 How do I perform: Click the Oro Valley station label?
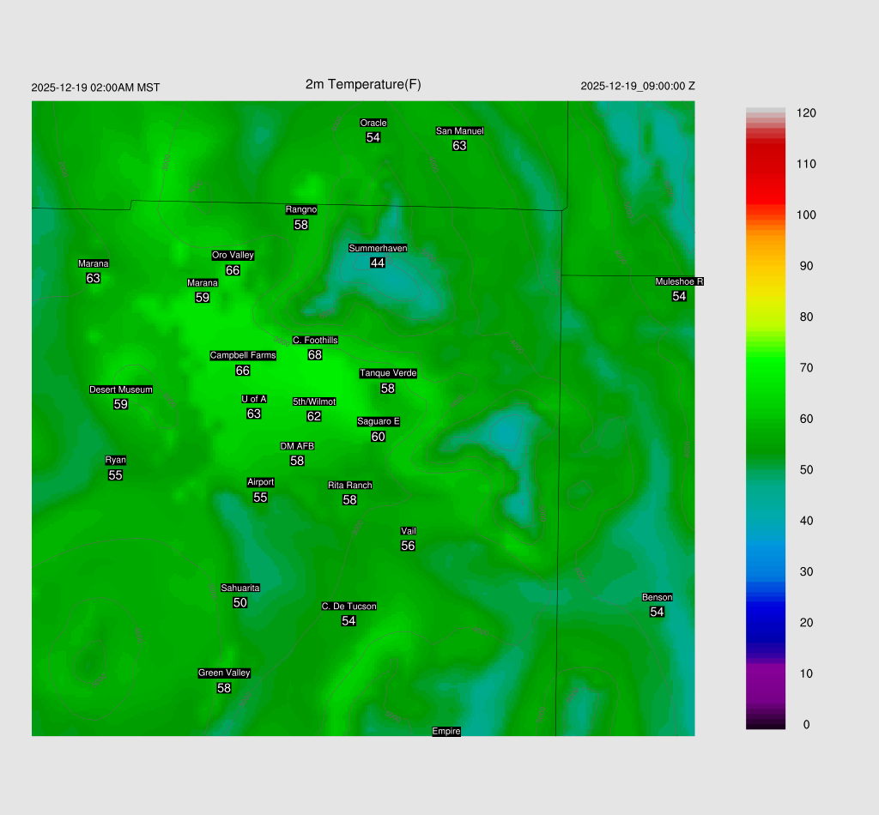pos(233,255)
